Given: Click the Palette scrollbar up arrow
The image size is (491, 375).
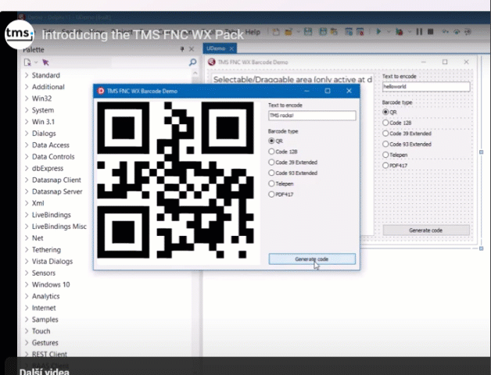Looking at the screenshot, I should click(x=195, y=73).
